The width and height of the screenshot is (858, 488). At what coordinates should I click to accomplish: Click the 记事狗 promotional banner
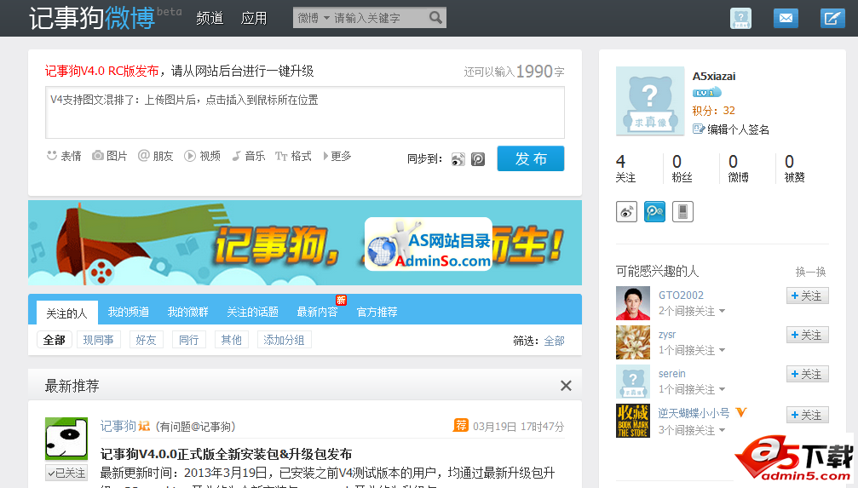(305, 243)
